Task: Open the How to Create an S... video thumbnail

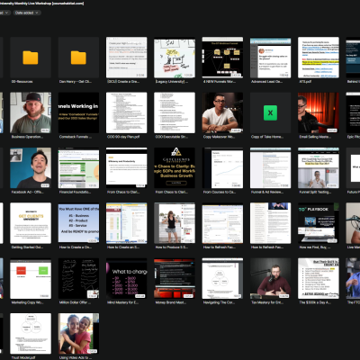Action: (127, 223)
